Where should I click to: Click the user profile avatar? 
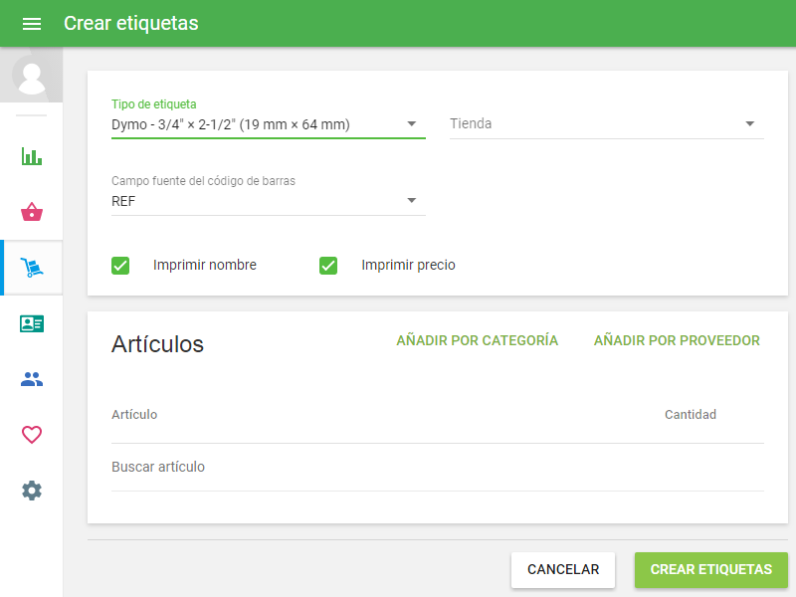click(32, 77)
